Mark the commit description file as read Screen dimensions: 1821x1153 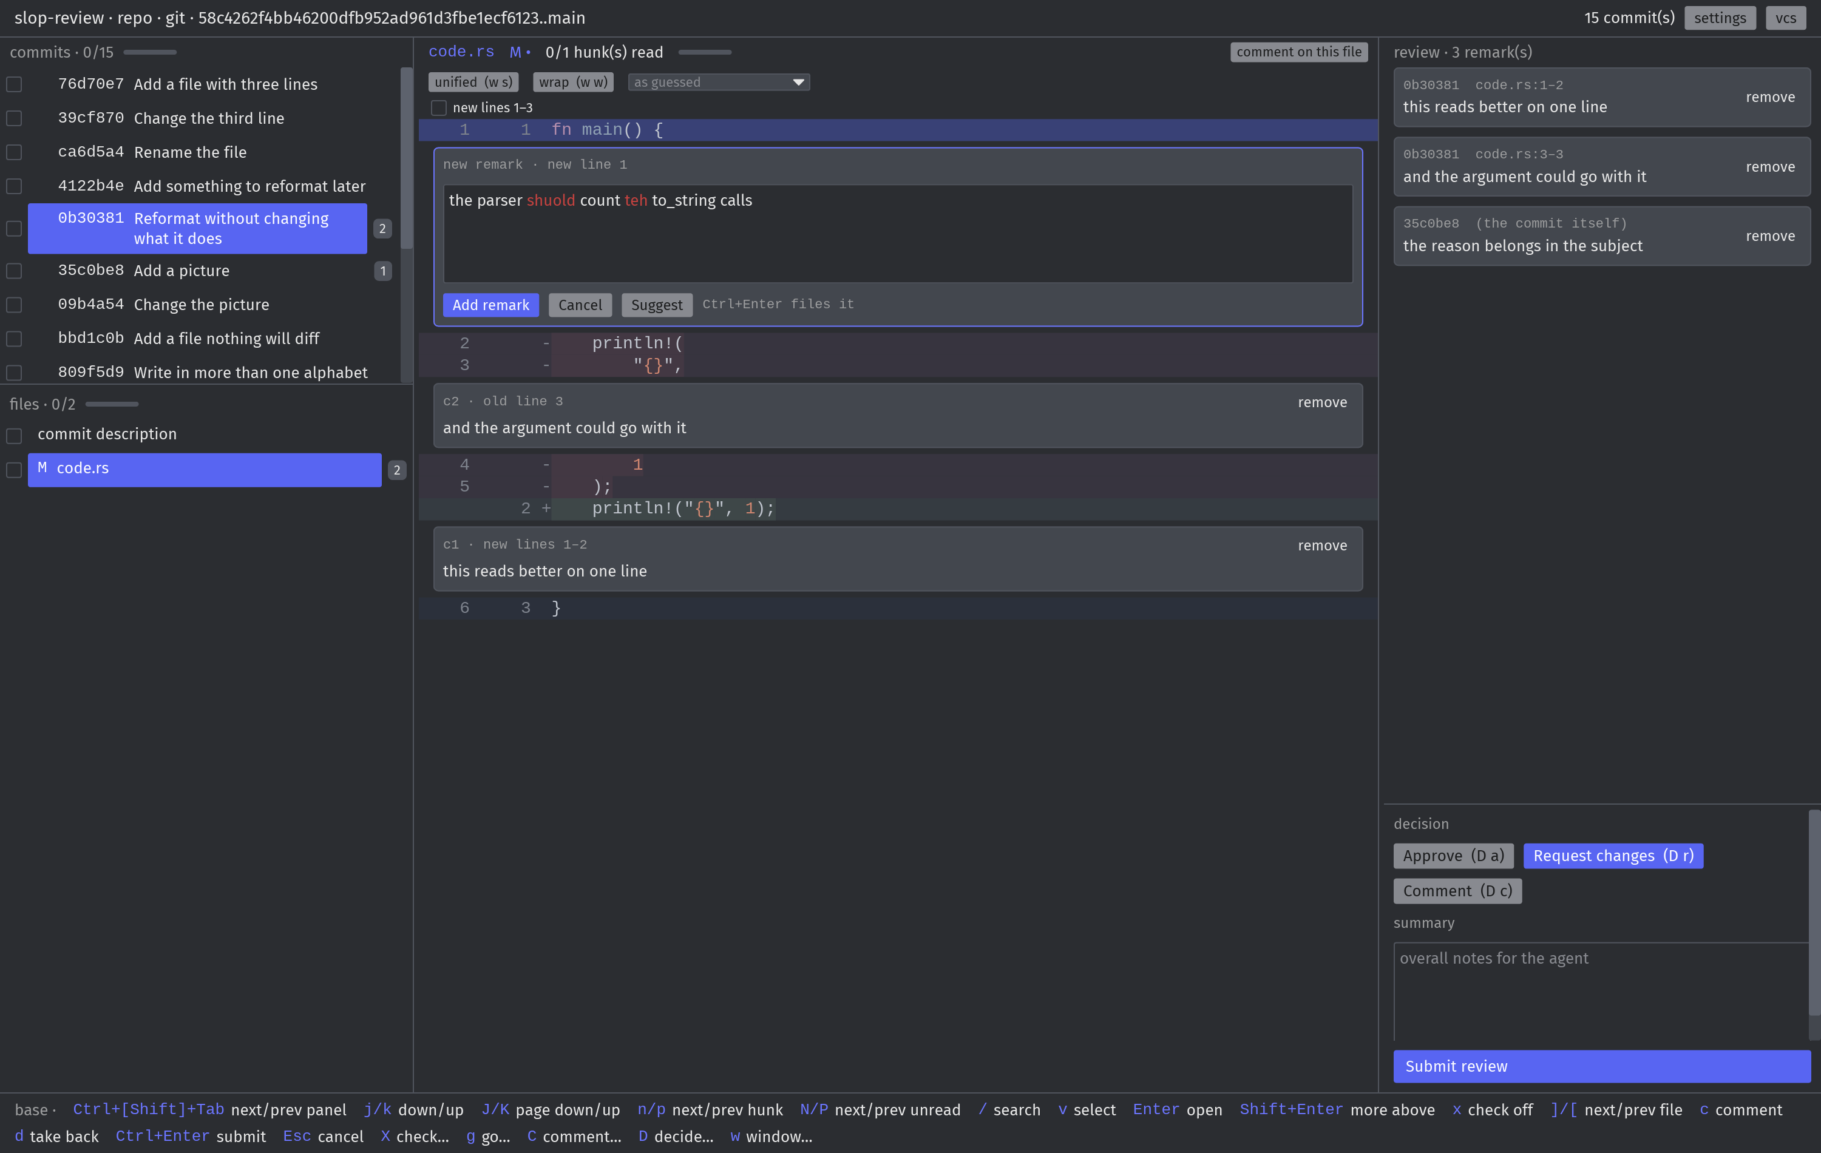click(x=15, y=436)
